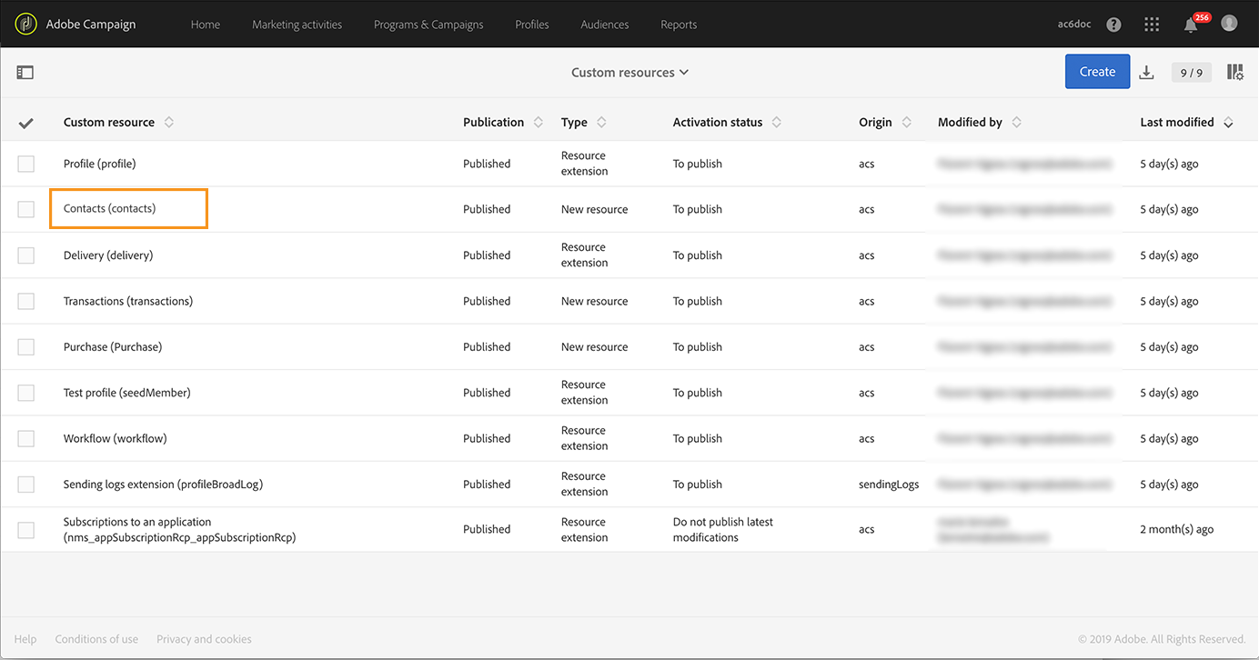Check the Profile (profile) row checkbox

pos(25,164)
